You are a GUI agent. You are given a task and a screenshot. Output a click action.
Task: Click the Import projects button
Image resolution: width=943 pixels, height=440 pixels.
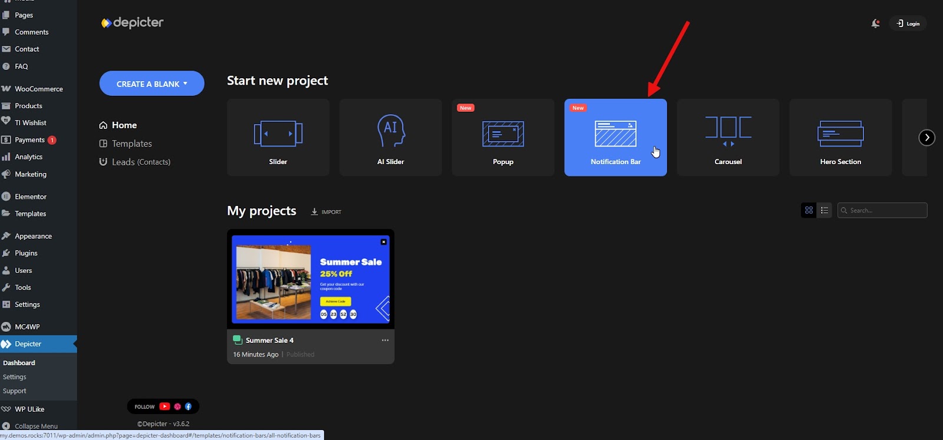326,212
